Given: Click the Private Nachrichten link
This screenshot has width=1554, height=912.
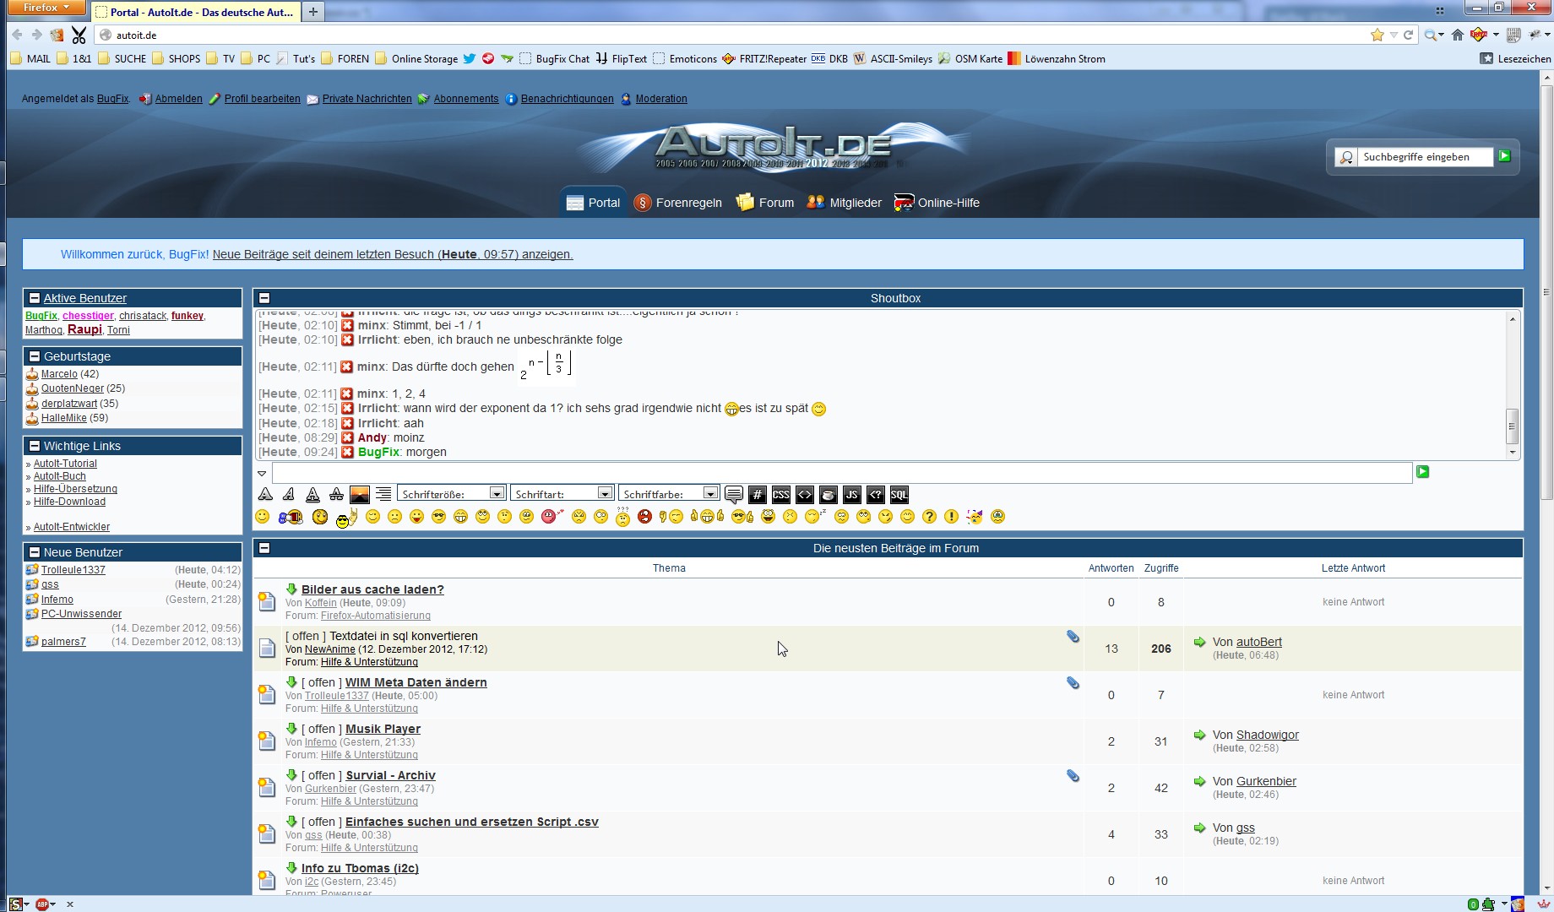Looking at the screenshot, I should click(367, 99).
